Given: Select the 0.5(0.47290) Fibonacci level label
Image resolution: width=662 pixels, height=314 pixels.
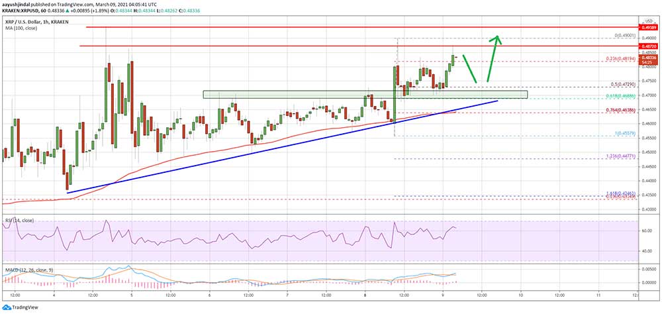Looking at the screenshot, I should point(622,85).
